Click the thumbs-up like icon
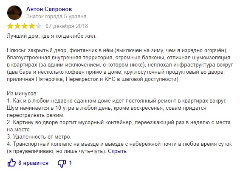This screenshot has height=175, width=240. [x=11, y=163]
